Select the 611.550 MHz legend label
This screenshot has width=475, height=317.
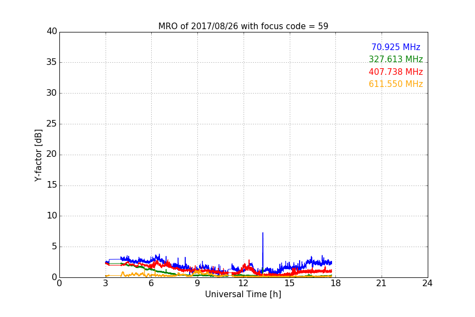tap(396, 84)
